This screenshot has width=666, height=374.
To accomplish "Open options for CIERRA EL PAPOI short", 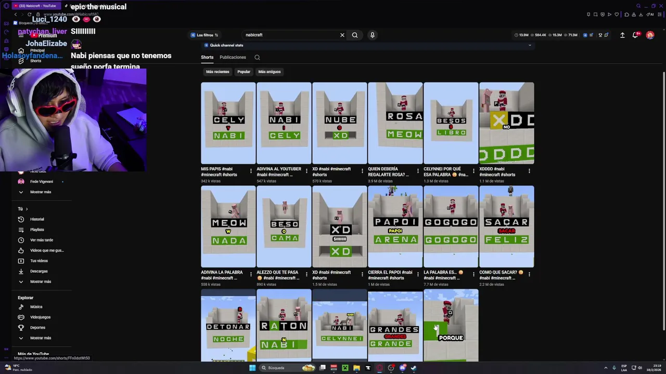I will coord(418,274).
